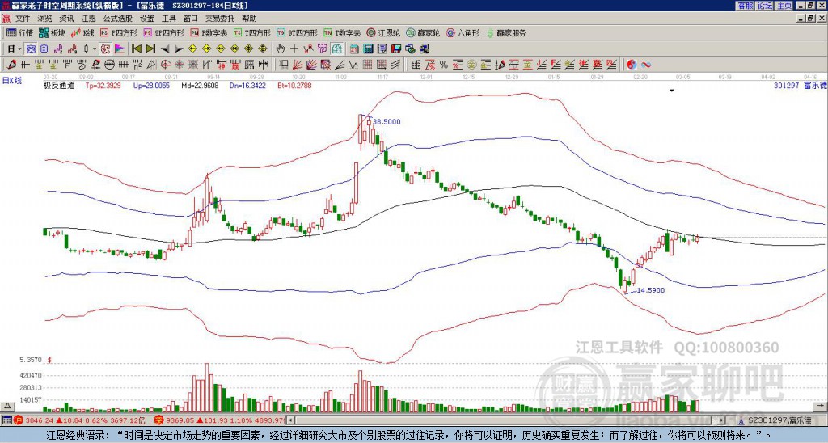The width and height of the screenshot is (828, 443).
Task: Open the 浏览 menu
Action: click(x=44, y=19)
